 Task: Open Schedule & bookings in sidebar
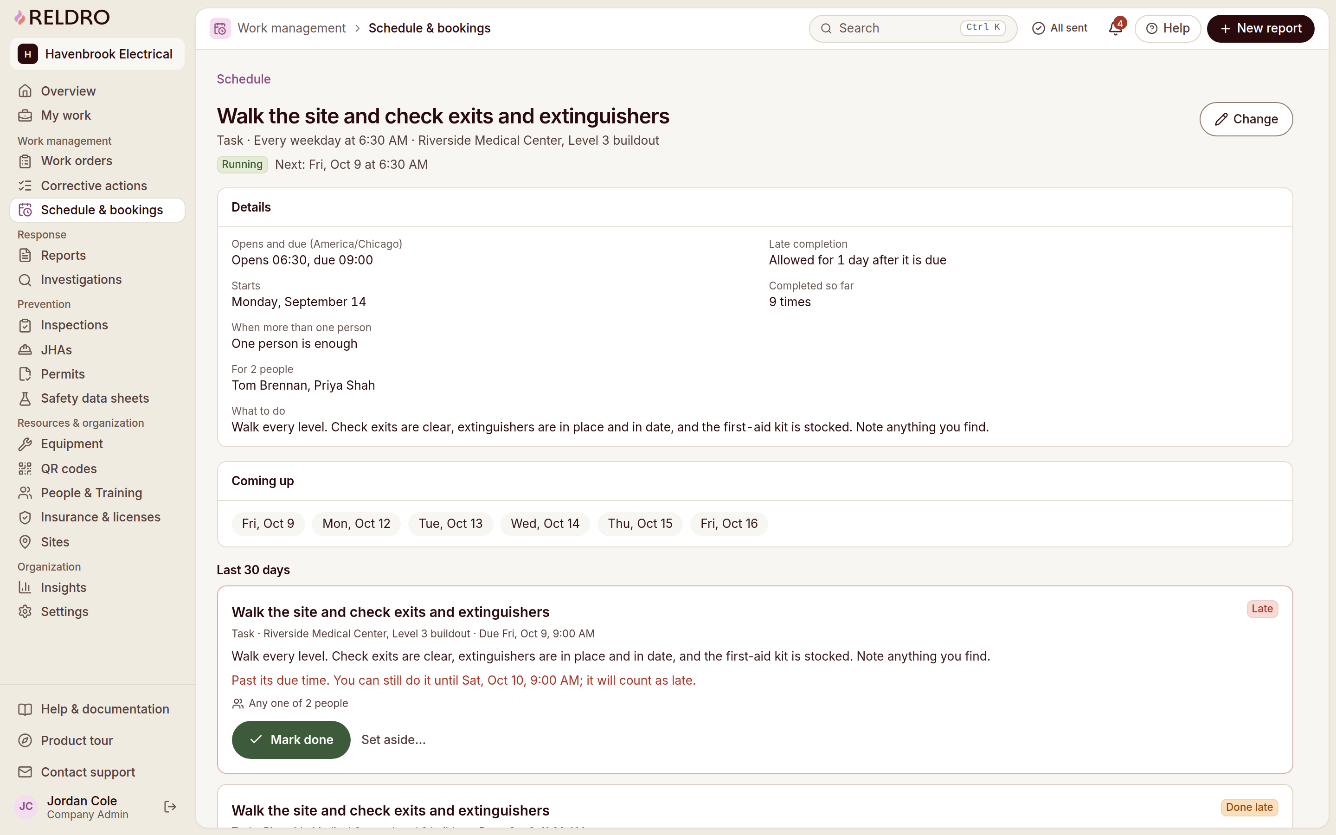coord(97,210)
